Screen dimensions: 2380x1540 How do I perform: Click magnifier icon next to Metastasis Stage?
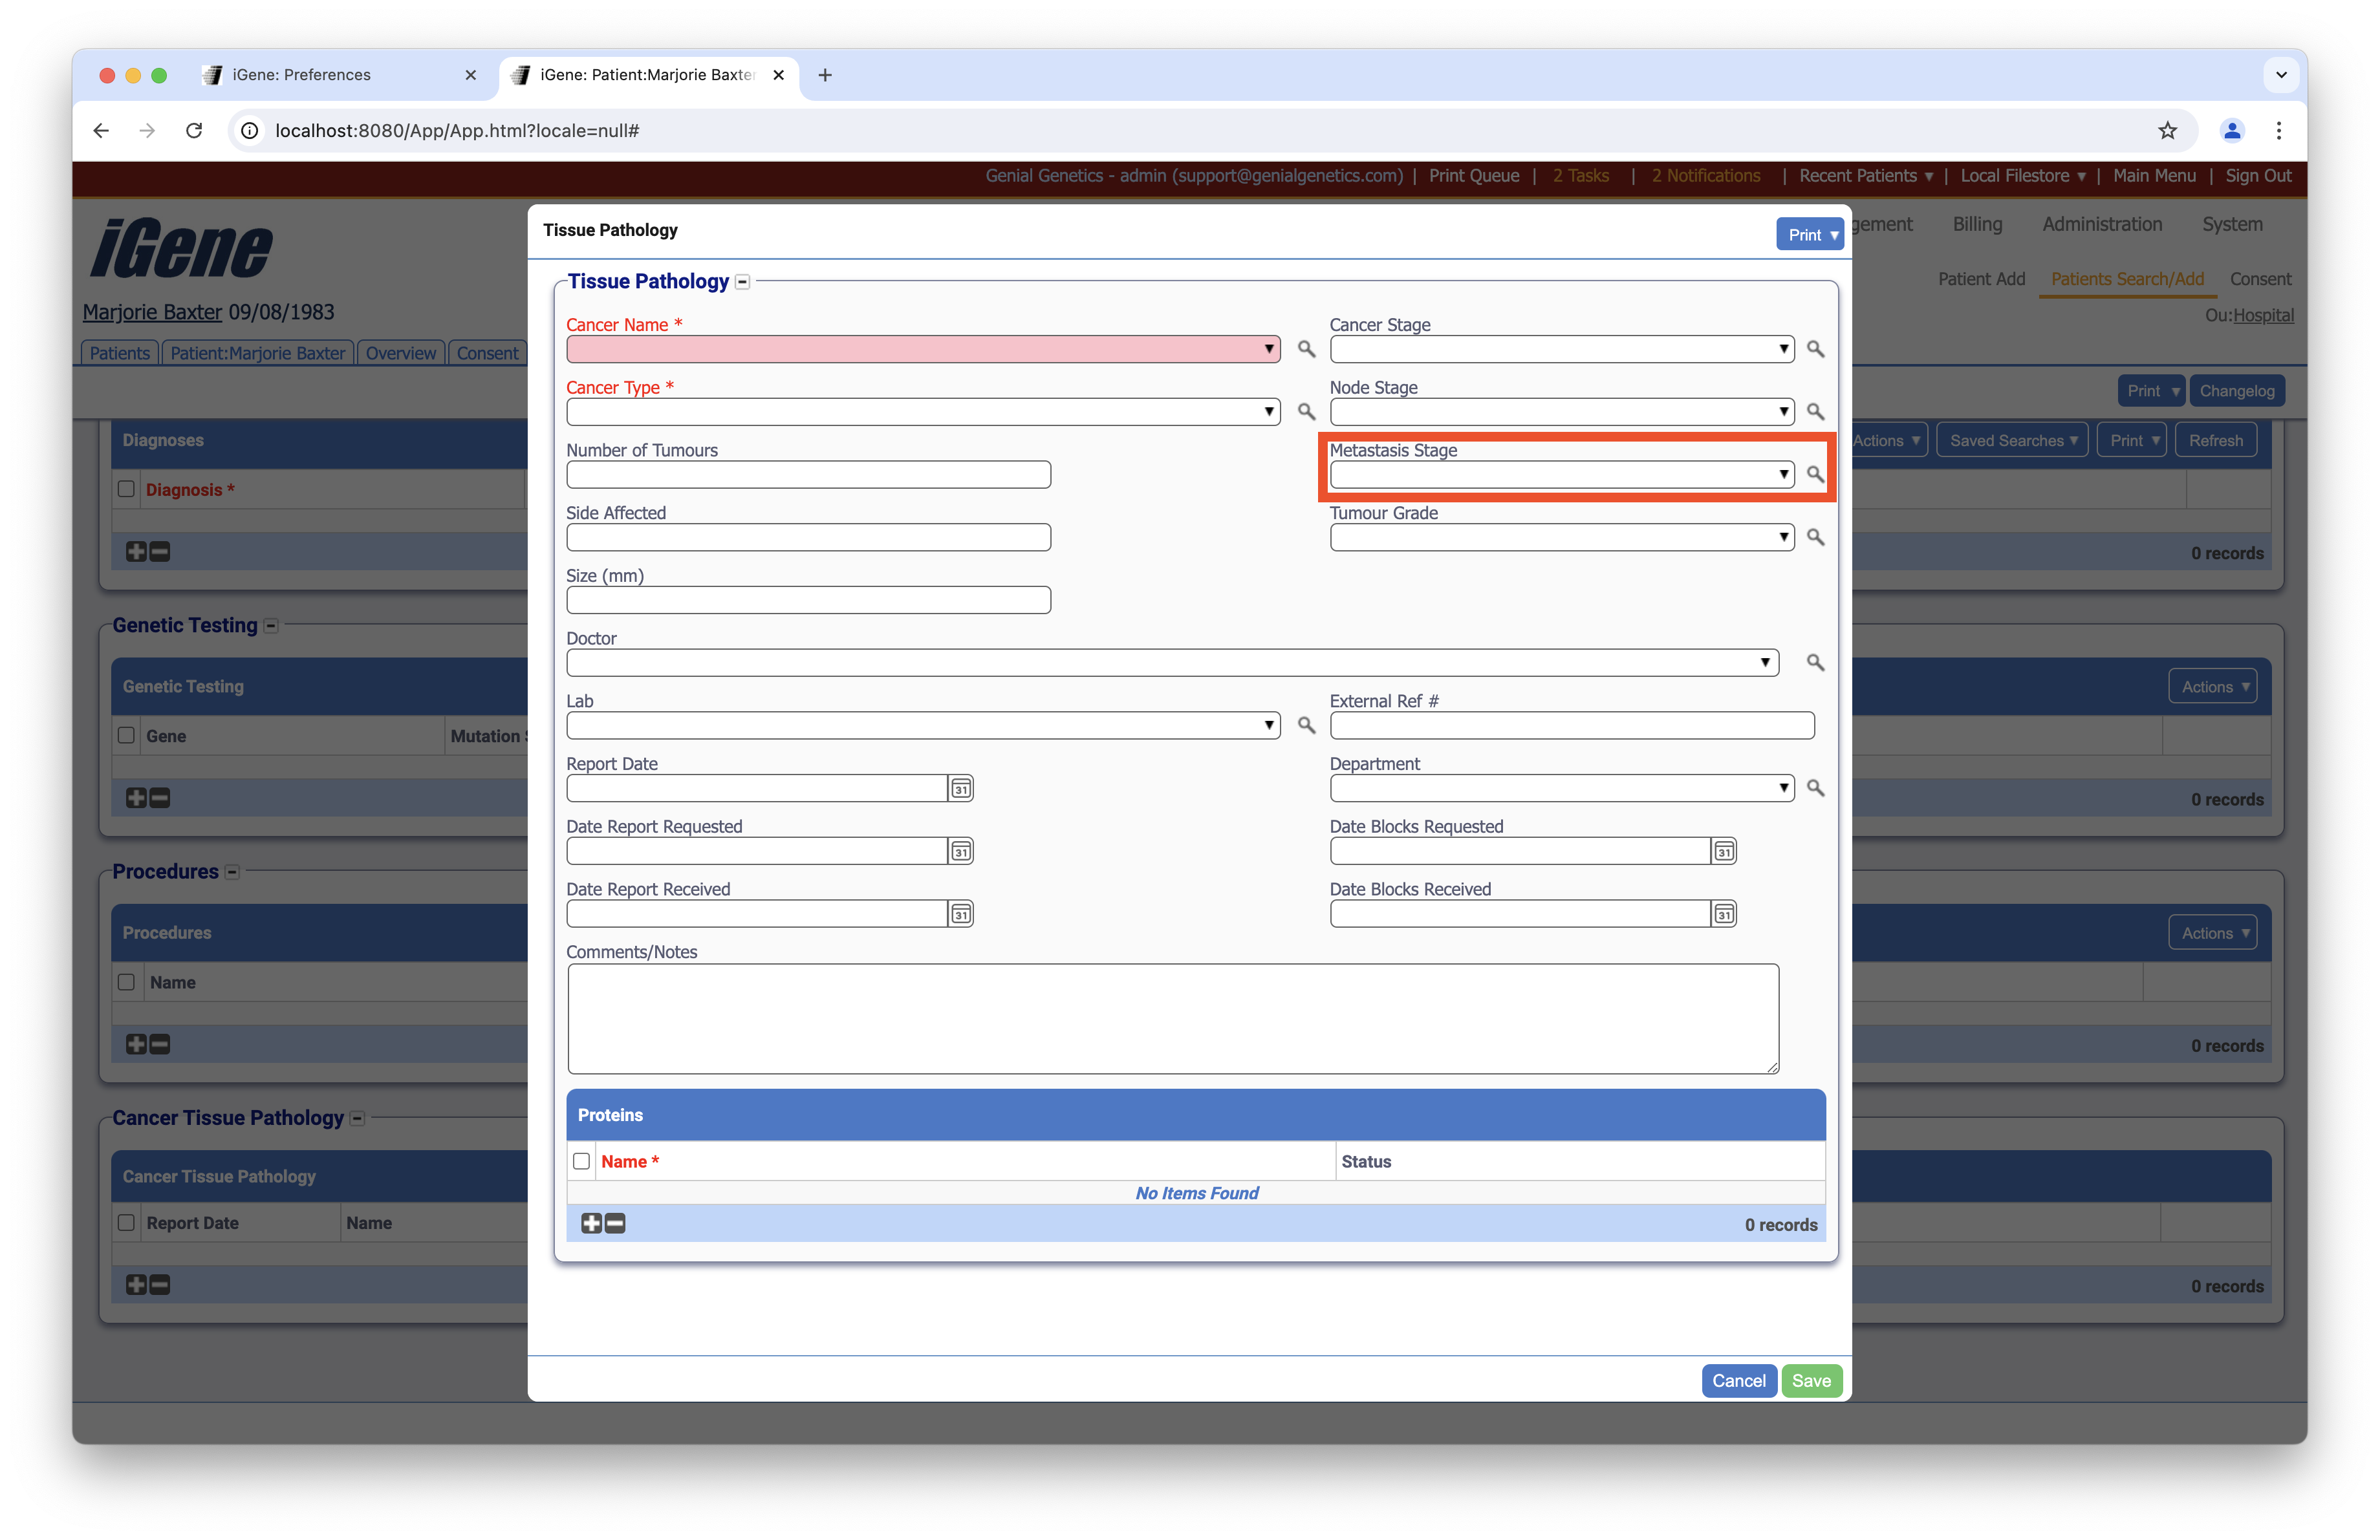pyautogui.click(x=1815, y=475)
